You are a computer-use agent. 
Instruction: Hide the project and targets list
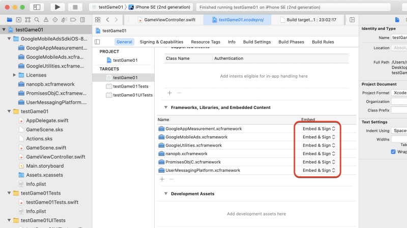pyautogui.click(x=97, y=42)
